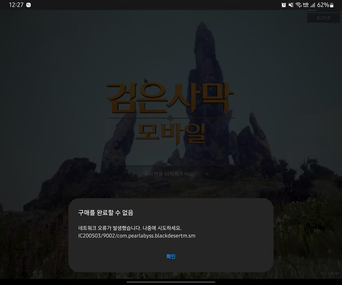Tap the cellular signal bars icon
The image size is (342, 285).
(x=313, y=5)
